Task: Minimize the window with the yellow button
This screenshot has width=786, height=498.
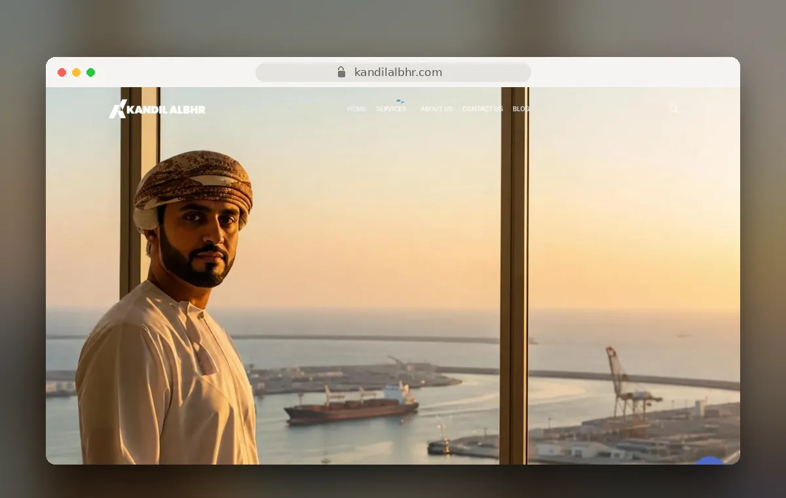Action: coord(77,72)
